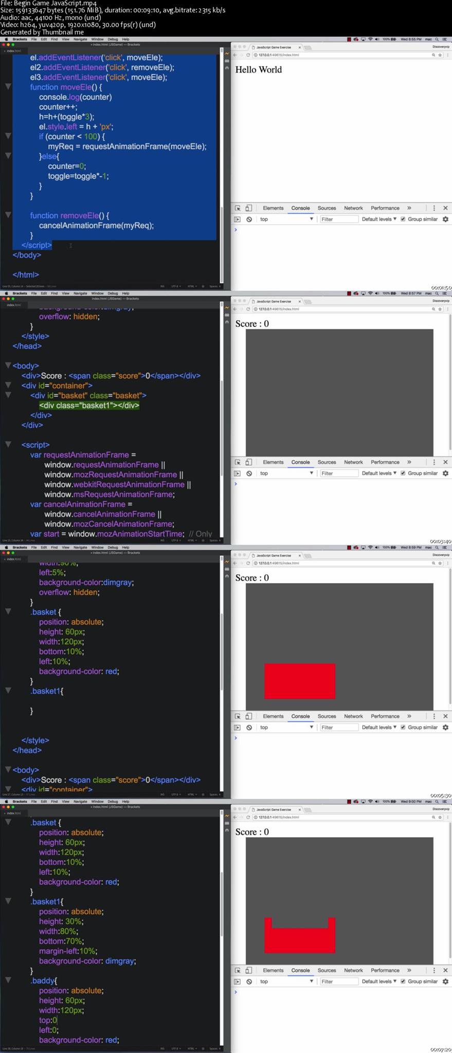The image size is (452, 1053).
Task: Open Default levels dropdown in Hello World frame
Action: [x=379, y=219]
